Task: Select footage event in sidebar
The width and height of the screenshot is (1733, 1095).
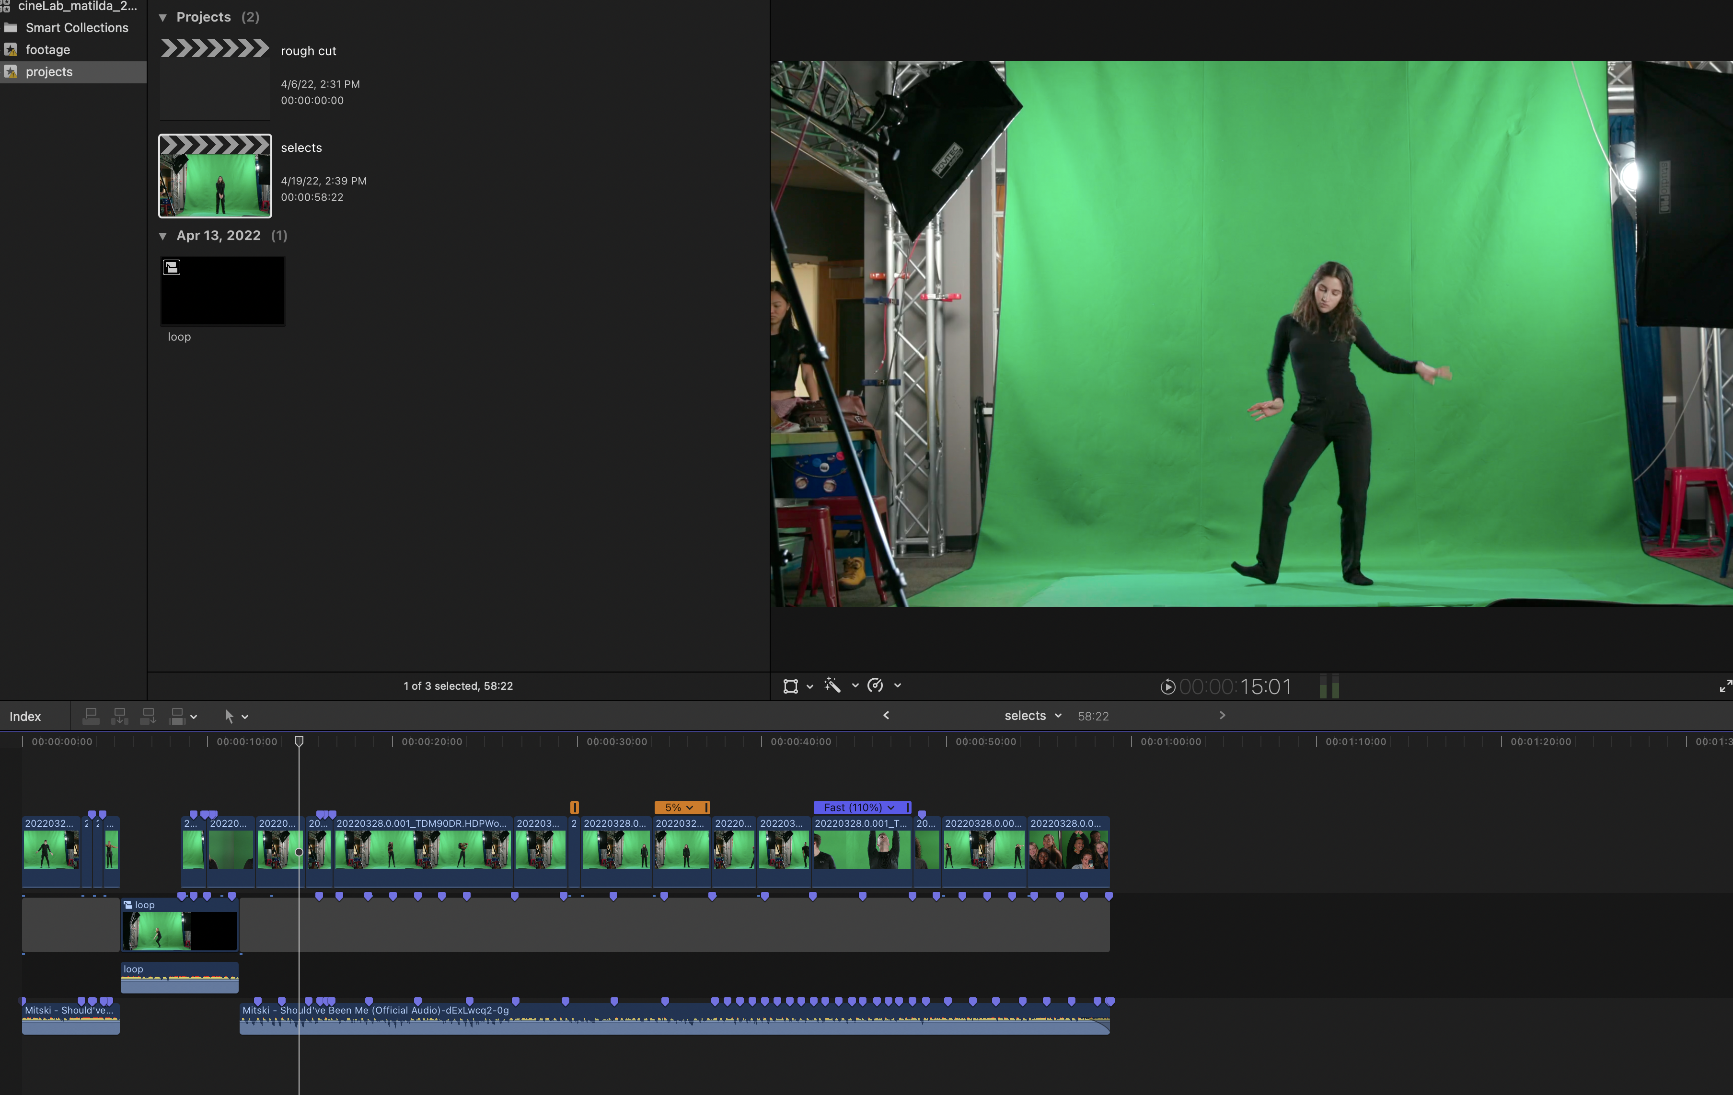Action: (47, 50)
